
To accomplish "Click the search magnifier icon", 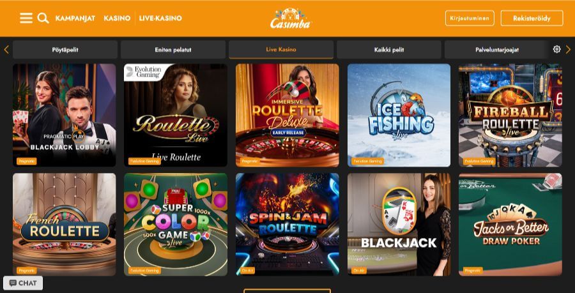I will point(43,18).
